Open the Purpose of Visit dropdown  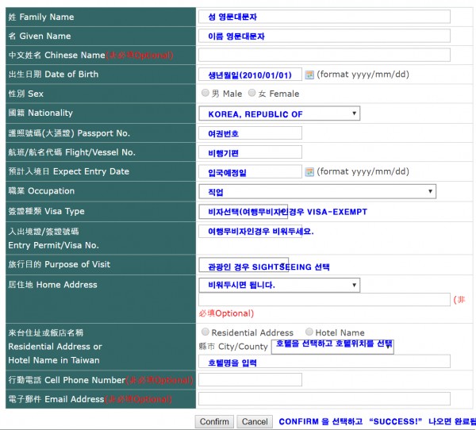[x=244, y=265]
